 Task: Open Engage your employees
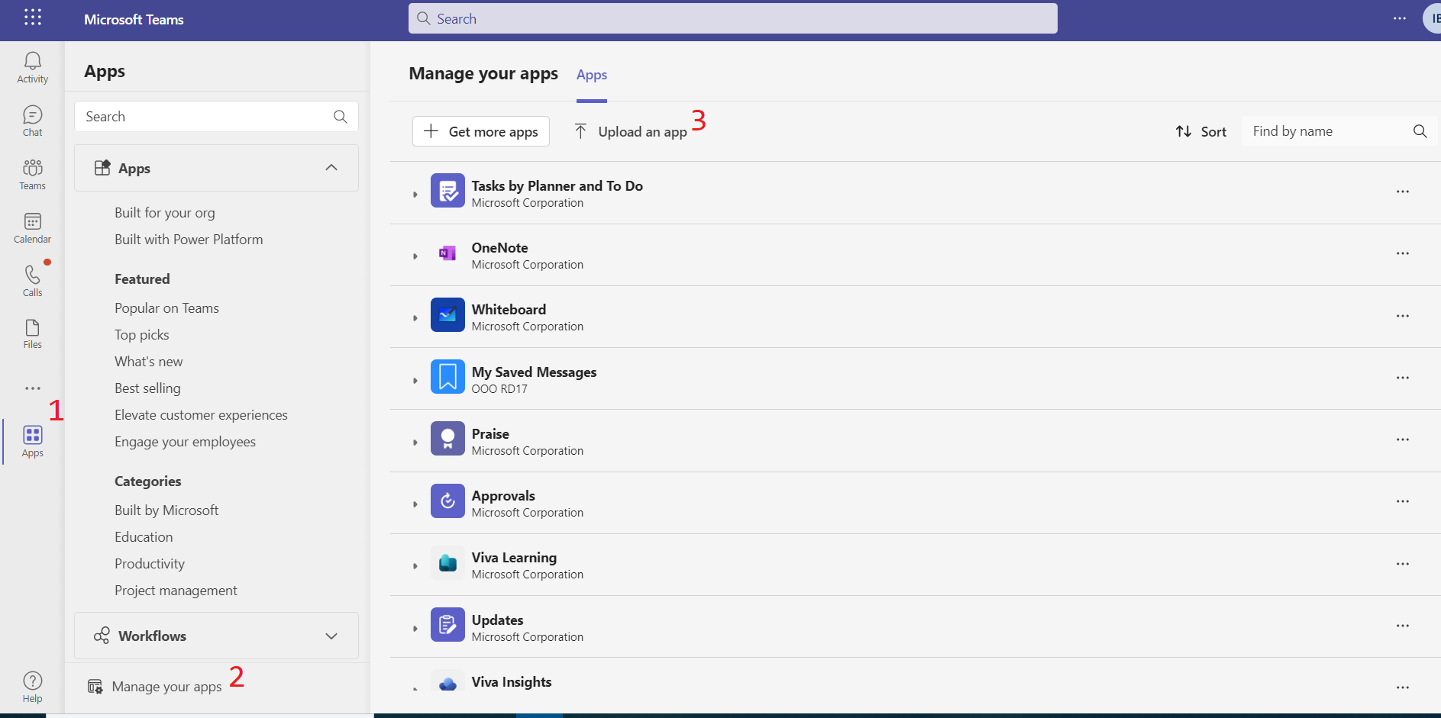click(185, 442)
